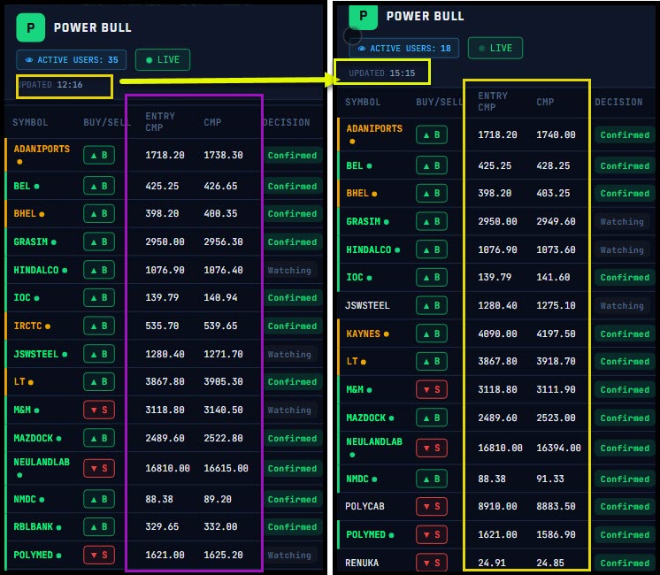Click the S sell badge for RENUKA
Screen dimensions: 660x575
click(432, 563)
